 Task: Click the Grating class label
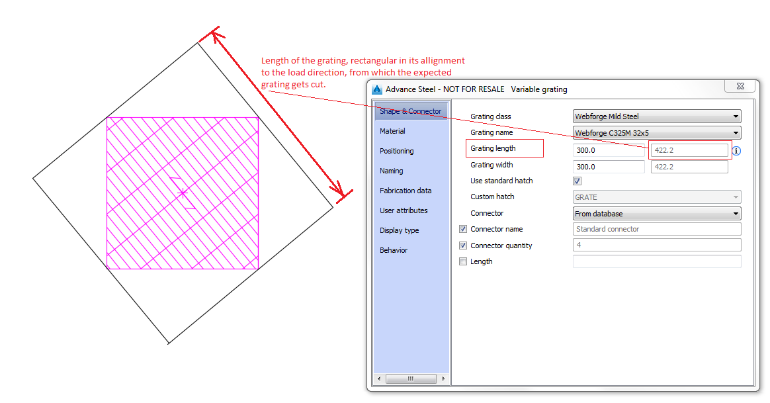pyautogui.click(x=491, y=116)
